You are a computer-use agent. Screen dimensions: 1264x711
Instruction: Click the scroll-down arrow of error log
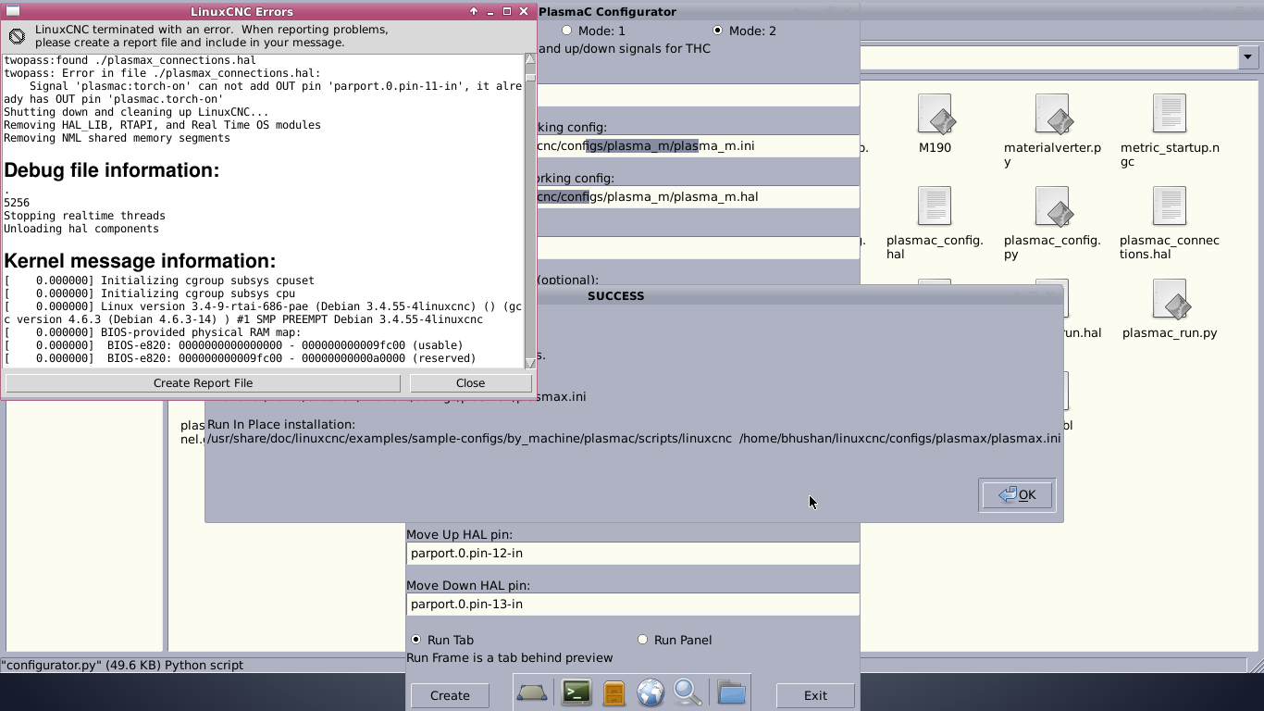(x=530, y=362)
